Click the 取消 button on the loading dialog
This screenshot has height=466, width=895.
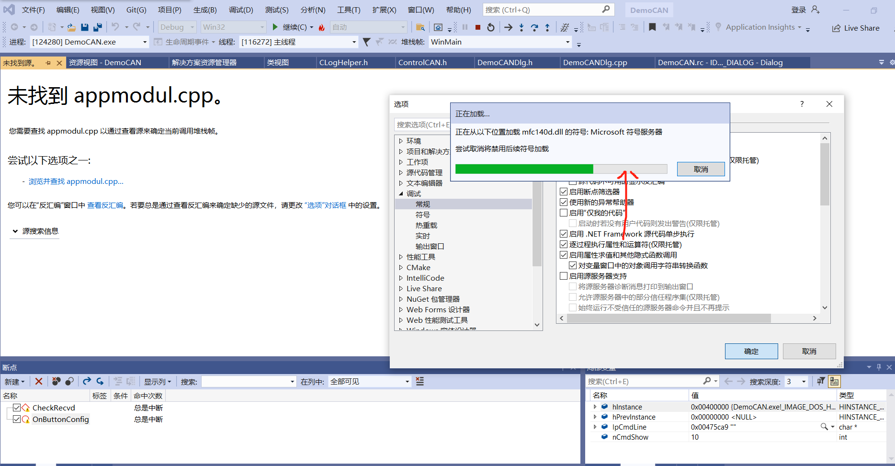(x=701, y=169)
